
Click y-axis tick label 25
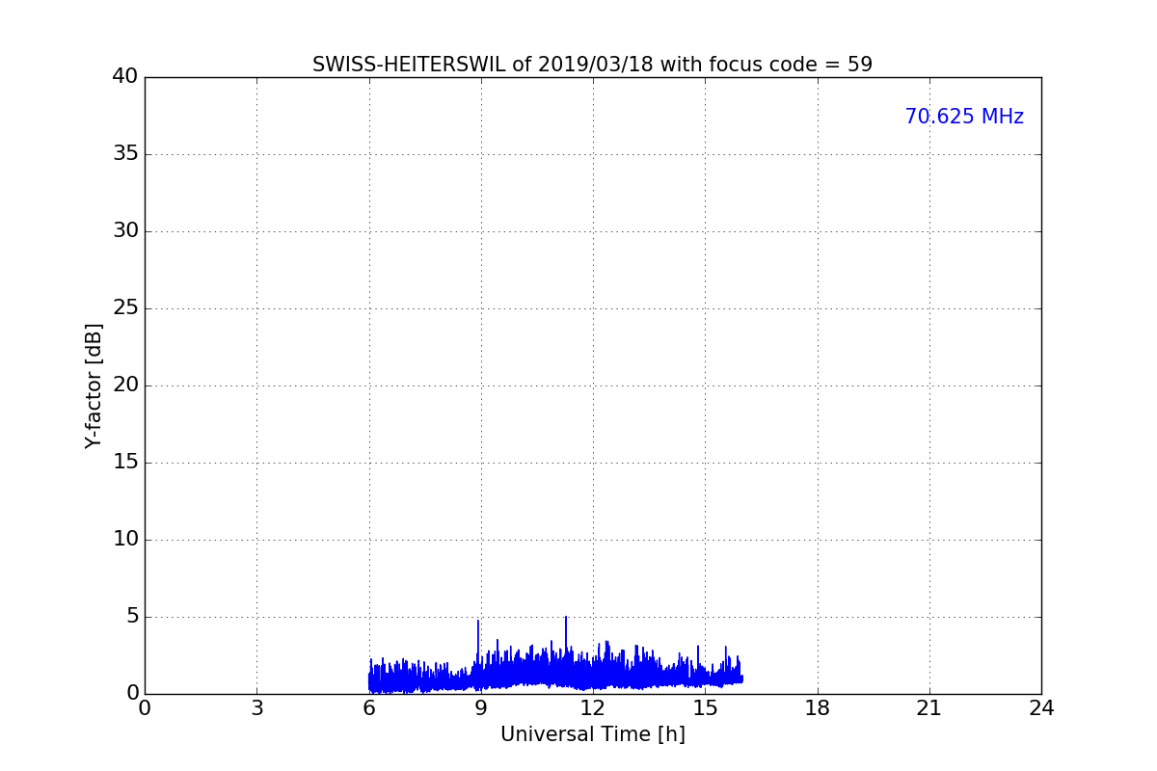(x=125, y=308)
